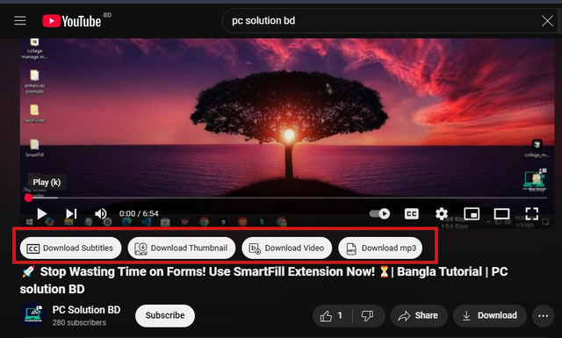
Task: Play the video with the play button
Action: pos(42,213)
